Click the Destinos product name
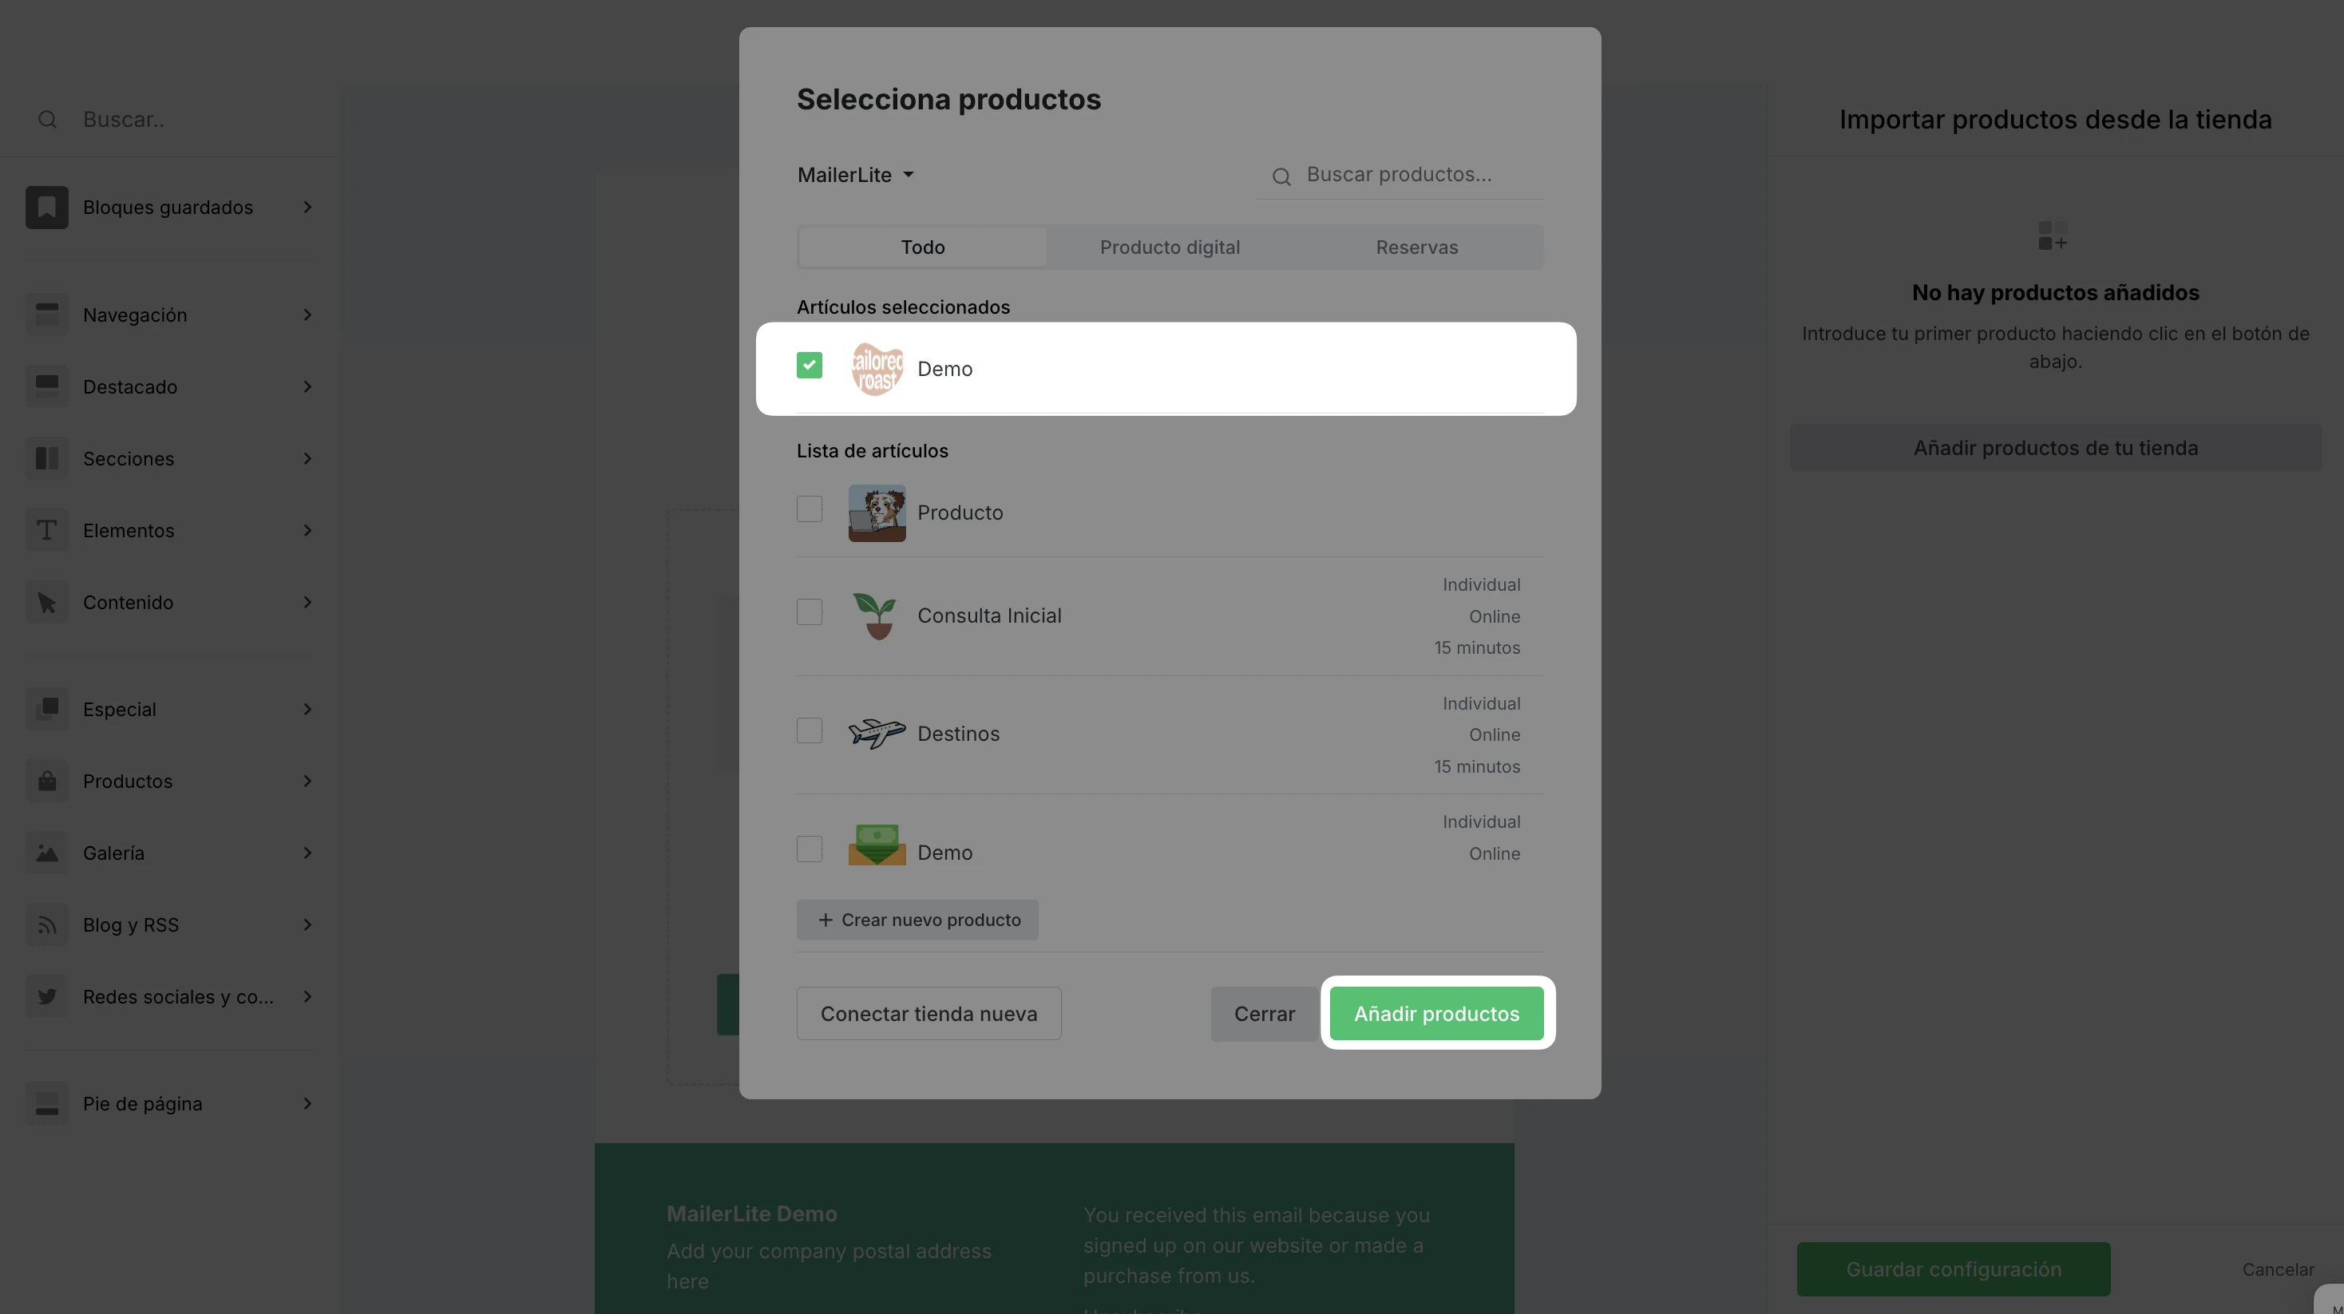 (958, 734)
